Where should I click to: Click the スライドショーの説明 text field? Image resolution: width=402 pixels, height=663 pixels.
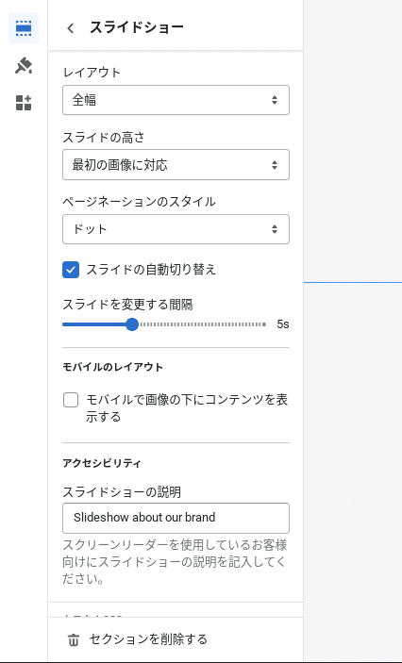(x=176, y=518)
